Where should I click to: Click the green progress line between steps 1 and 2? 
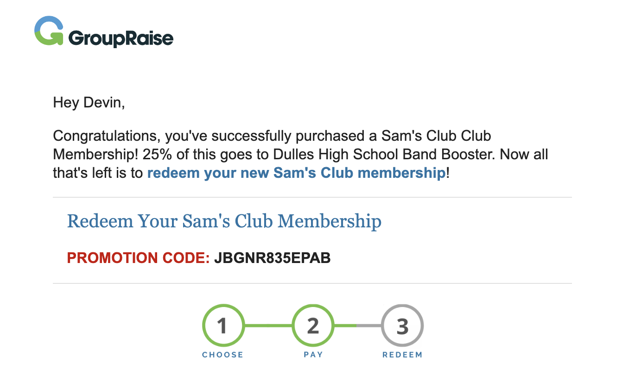pyautogui.click(x=267, y=326)
